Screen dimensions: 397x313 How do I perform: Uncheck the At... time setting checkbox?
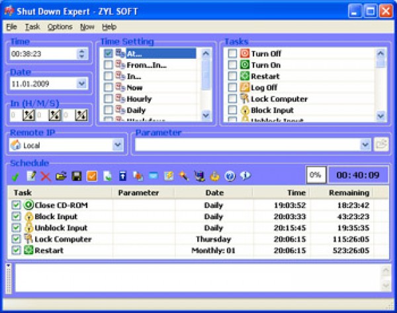(x=109, y=53)
